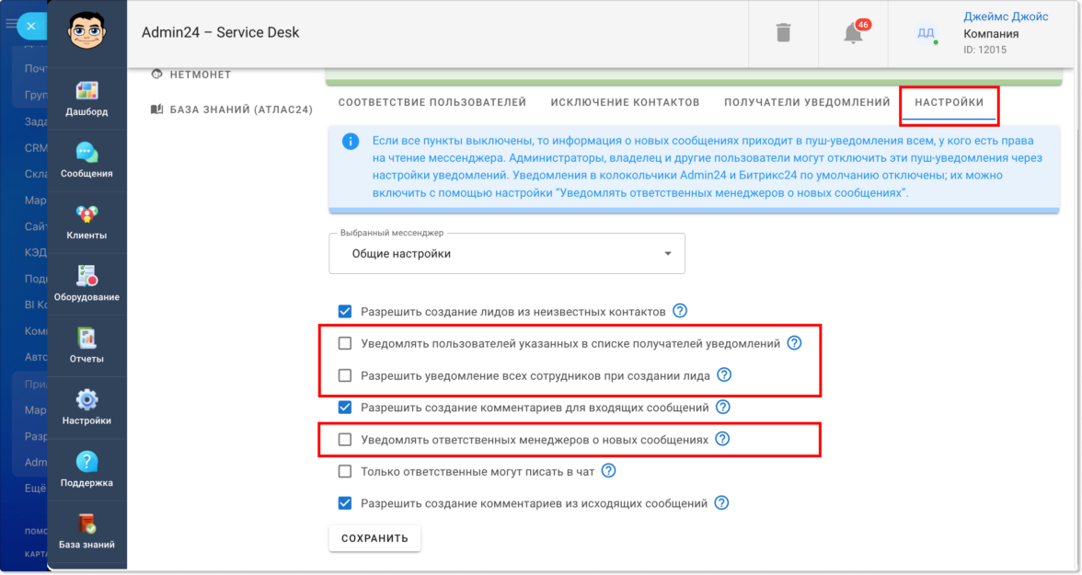
Task: Open Поддержка help icon in sidebar
Action: pyautogui.click(x=86, y=467)
